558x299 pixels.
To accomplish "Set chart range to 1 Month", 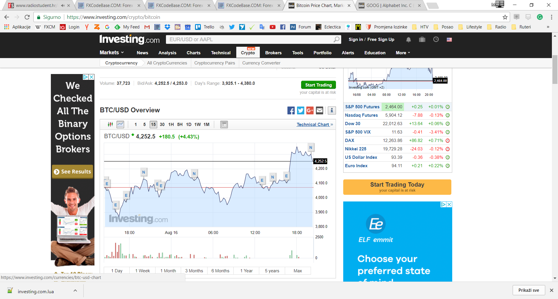I will (168, 271).
